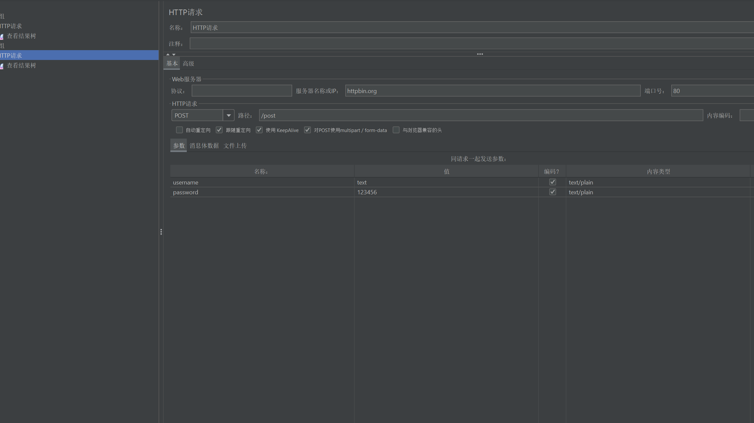The height and width of the screenshot is (423, 754).
Task: Switch to the 高级 tab
Action: pos(188,64)
